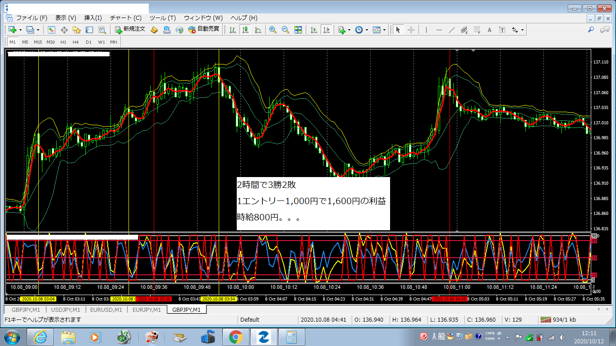The image size is (616, 346).
Task: Expand the periodicity clock dropdown arrow
Action: pos(367,30)
